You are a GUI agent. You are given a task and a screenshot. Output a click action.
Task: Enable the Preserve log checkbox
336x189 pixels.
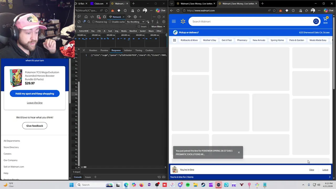pyautogui.click(x=93, y=22)
